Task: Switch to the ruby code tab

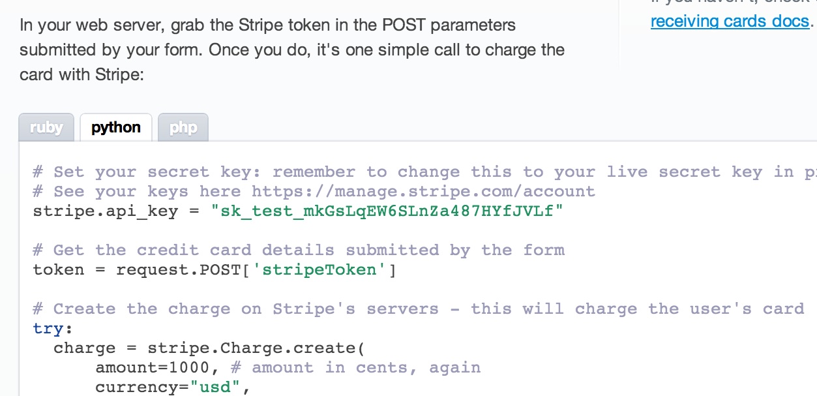Action: [46, 128]
